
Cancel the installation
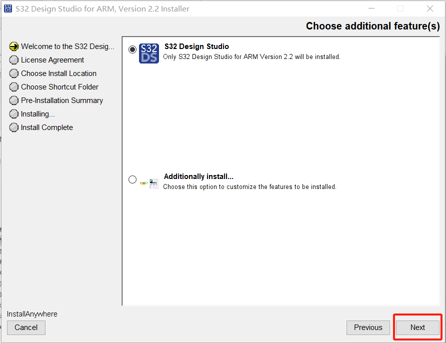click(x=26, y=327)
